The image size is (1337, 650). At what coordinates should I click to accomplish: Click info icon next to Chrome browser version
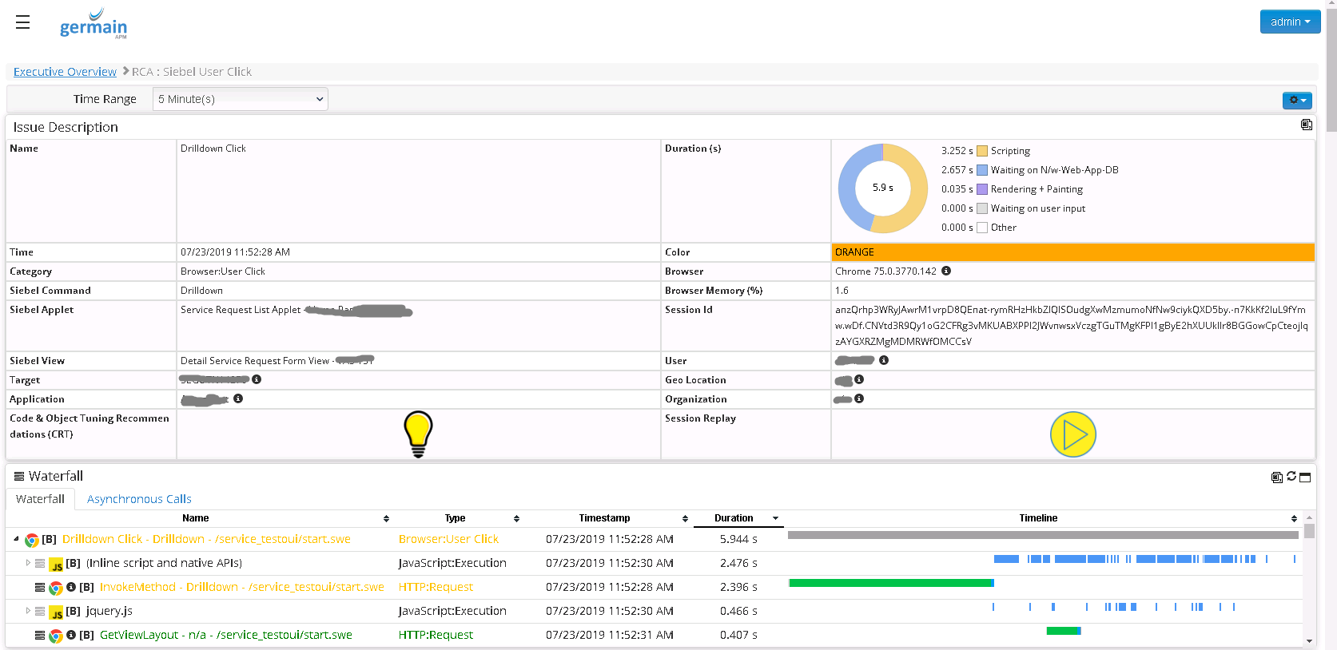pos(946,271)
